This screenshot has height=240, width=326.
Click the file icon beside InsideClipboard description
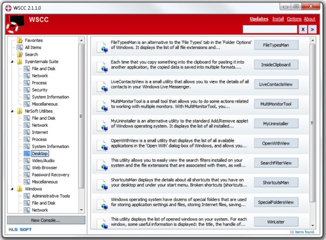pyautogui.click(x=102, y=66)
